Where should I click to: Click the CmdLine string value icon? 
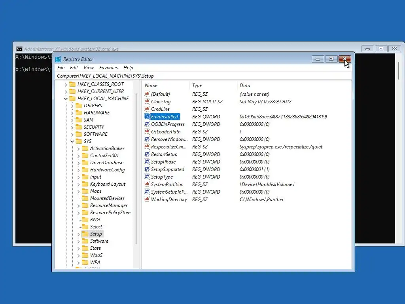pos(147,109)
